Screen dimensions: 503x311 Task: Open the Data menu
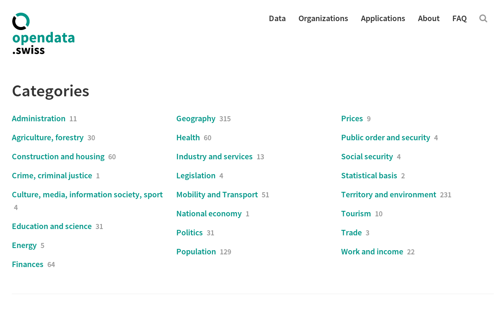click(x=277, y=19)
